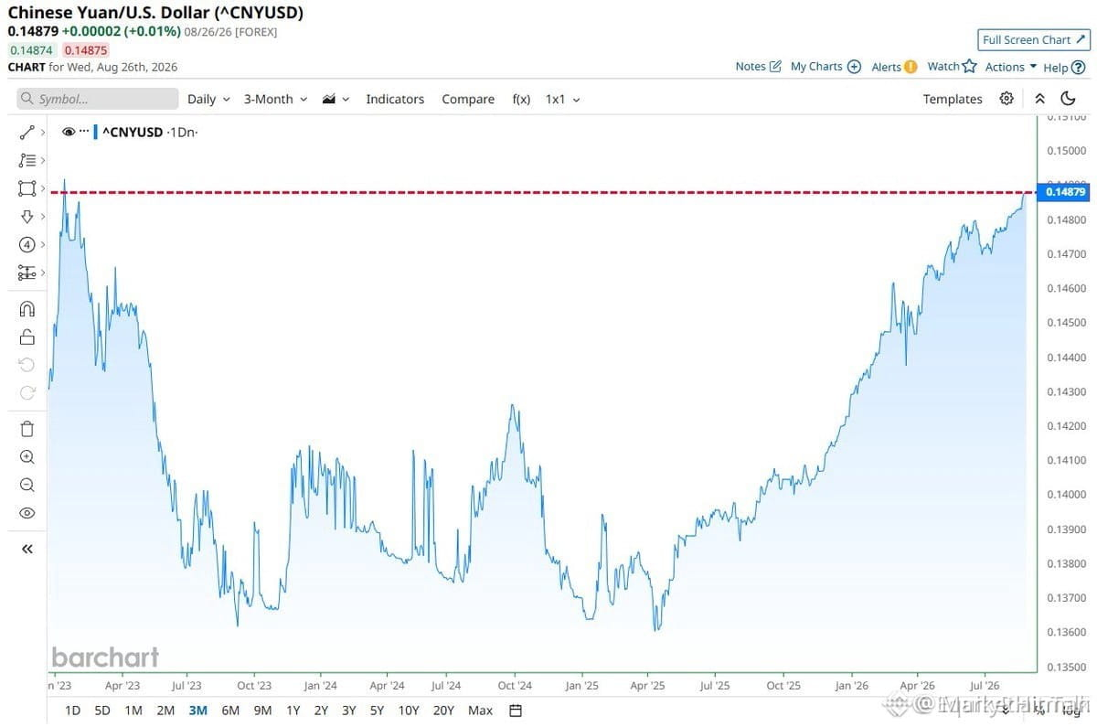Open the Daily interval dropdown
Viewport: 1097px width, 727px height.
(x=208, y=99)
